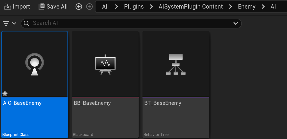Click the AI breadcrumb folder
Image resolution: width=287 pixels, height=139 pixels.
click(x=273, y=7)
